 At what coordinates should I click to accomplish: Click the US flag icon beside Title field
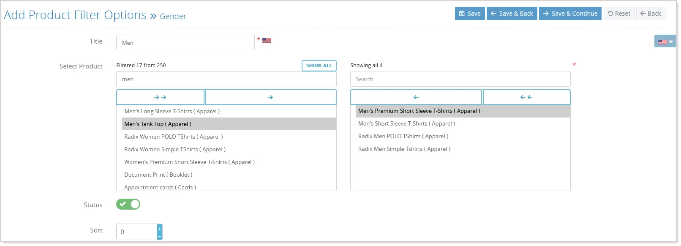tap(267, 41)
